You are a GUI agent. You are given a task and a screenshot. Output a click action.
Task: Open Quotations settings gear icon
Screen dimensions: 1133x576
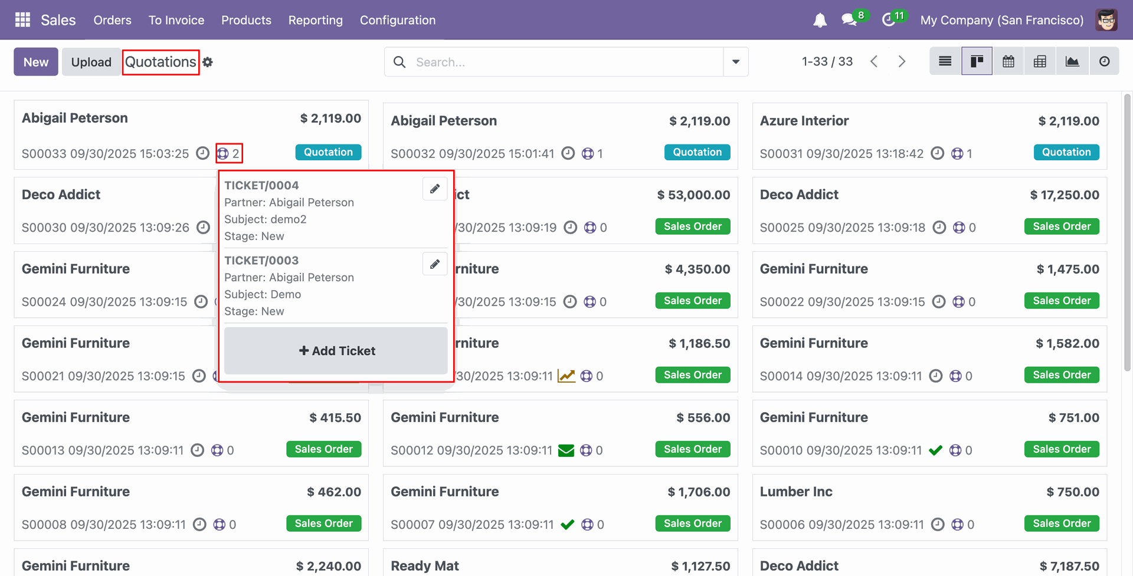(x=208, y=62)
